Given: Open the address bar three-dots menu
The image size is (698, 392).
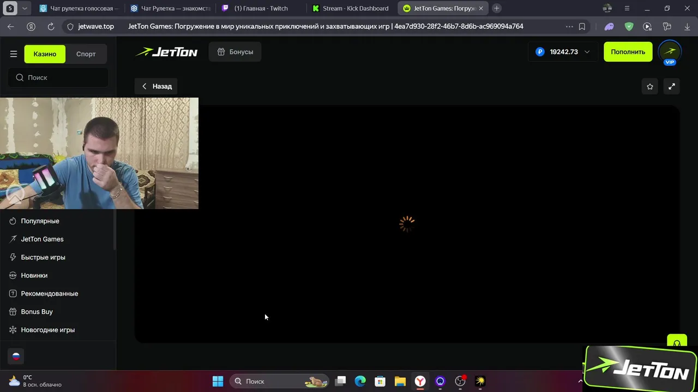Looking at the screenshot, I should click(569, 26).
